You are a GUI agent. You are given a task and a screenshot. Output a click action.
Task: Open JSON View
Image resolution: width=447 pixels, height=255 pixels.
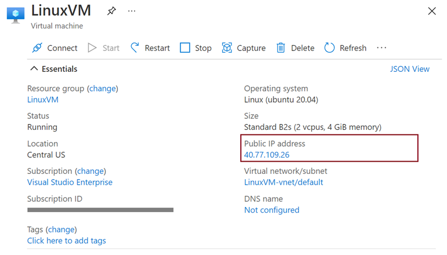coord(410,69)
